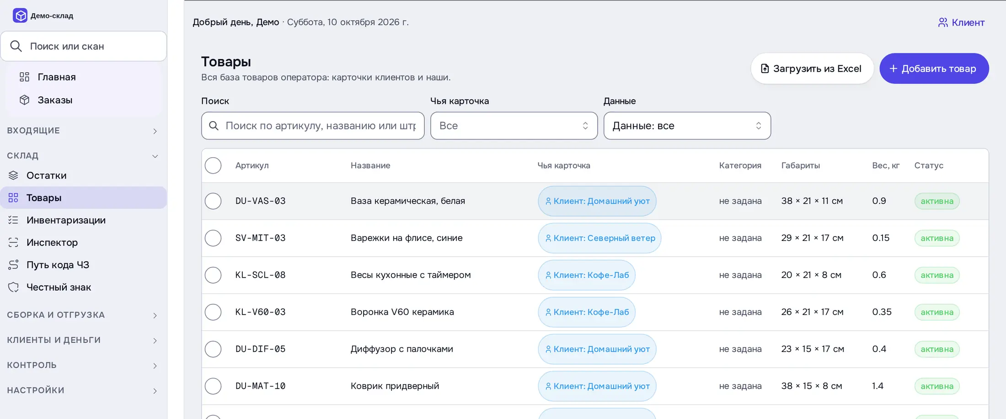
Task: Click the Добавить товар button
Action: pos(934,69)
